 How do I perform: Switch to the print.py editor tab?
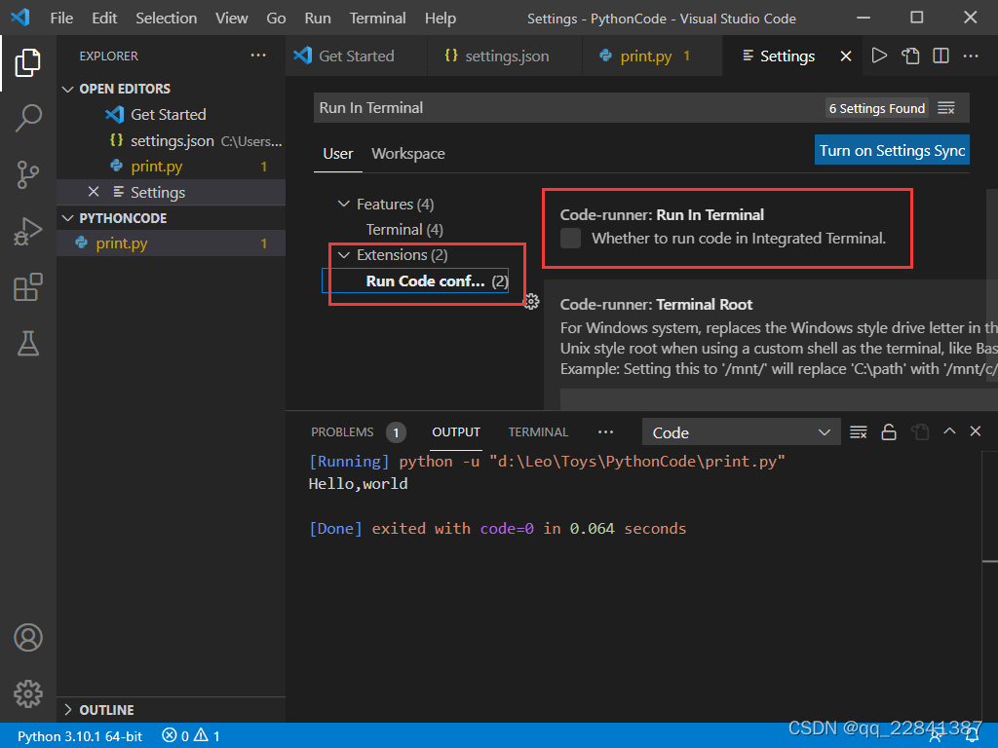(x=652, y=56)
